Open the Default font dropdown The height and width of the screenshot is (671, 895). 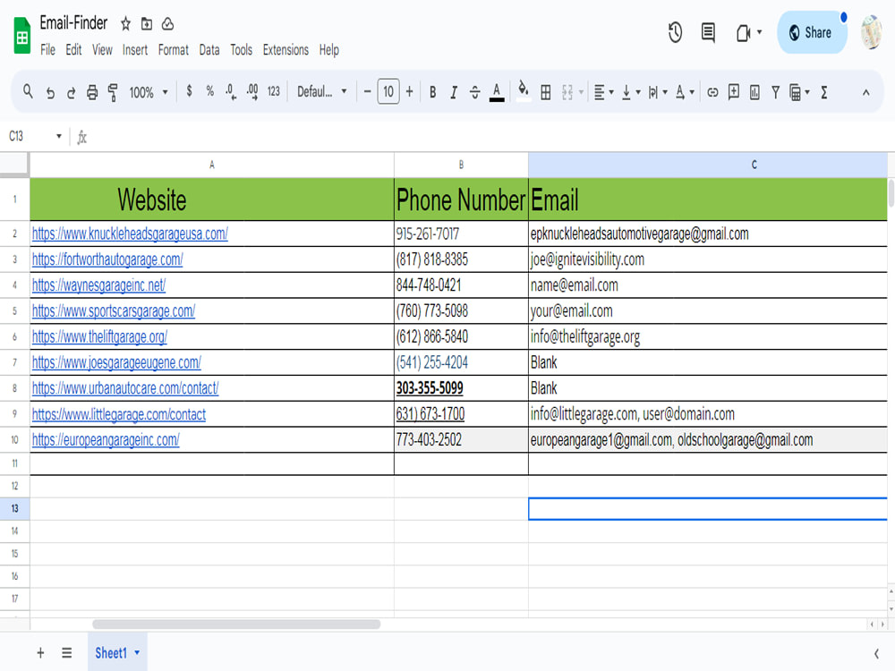(x=322, y=92)
